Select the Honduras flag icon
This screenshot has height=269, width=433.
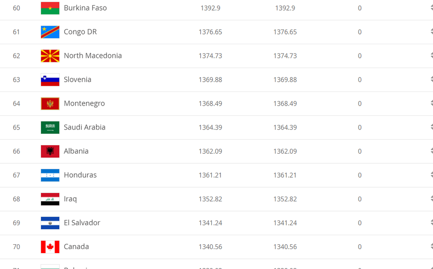pyautogui.click(x=50, y=175)
